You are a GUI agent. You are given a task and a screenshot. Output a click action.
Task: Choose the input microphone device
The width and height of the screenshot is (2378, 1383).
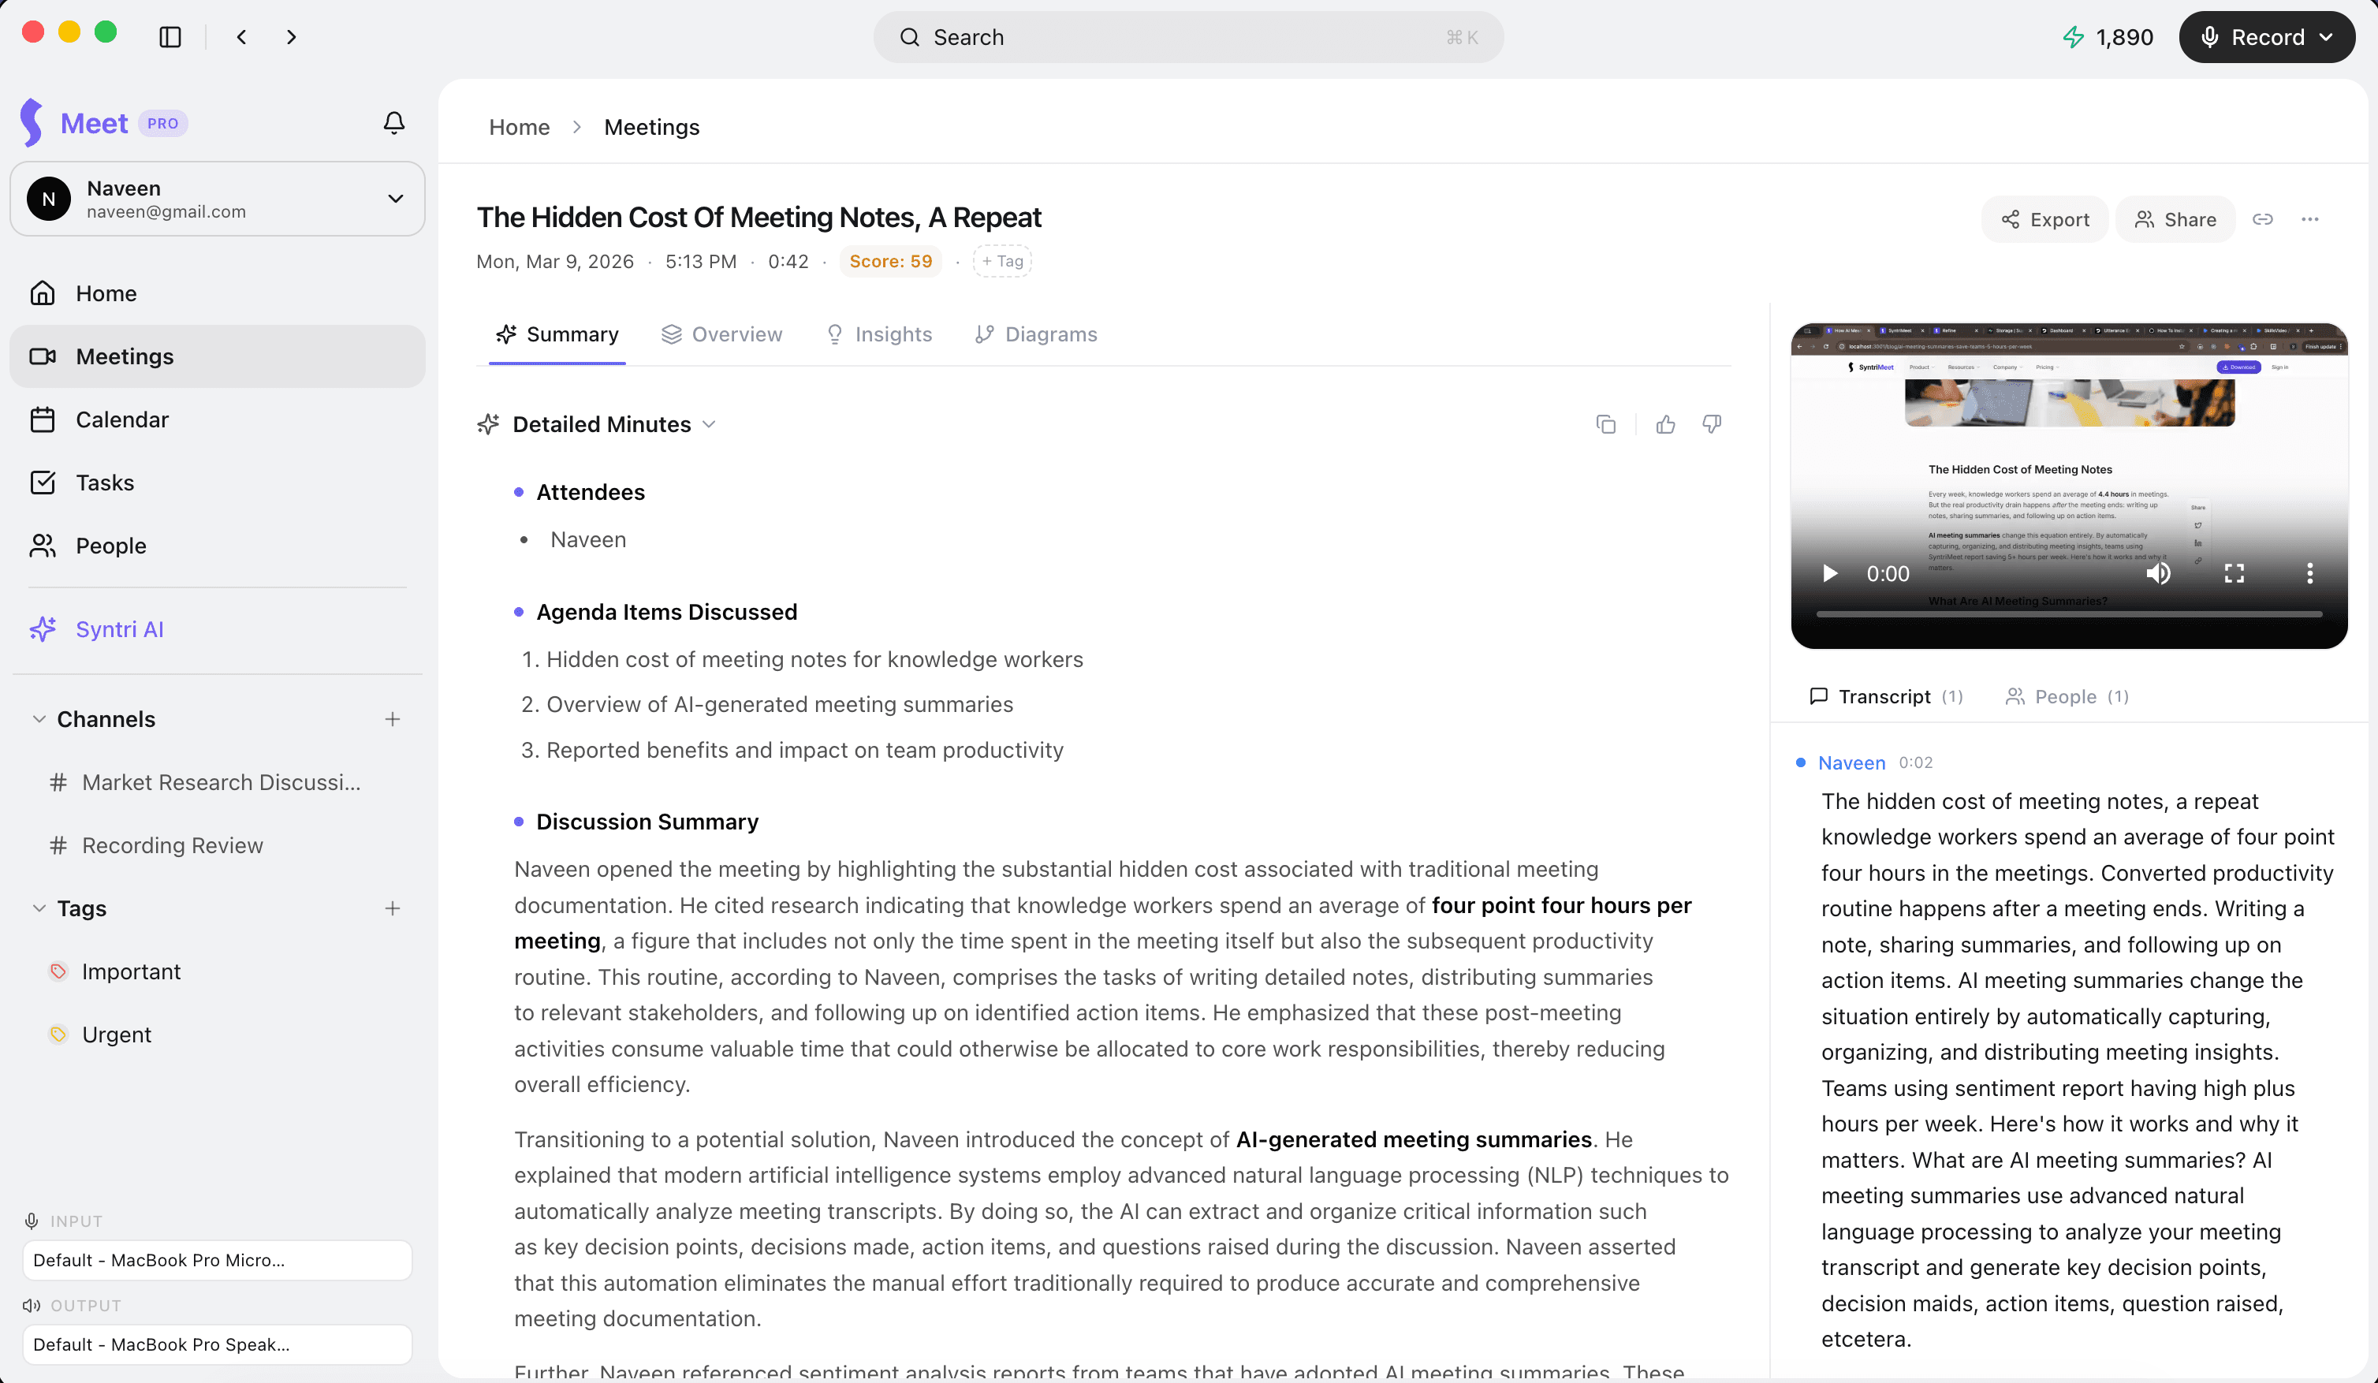[217, 1260]
